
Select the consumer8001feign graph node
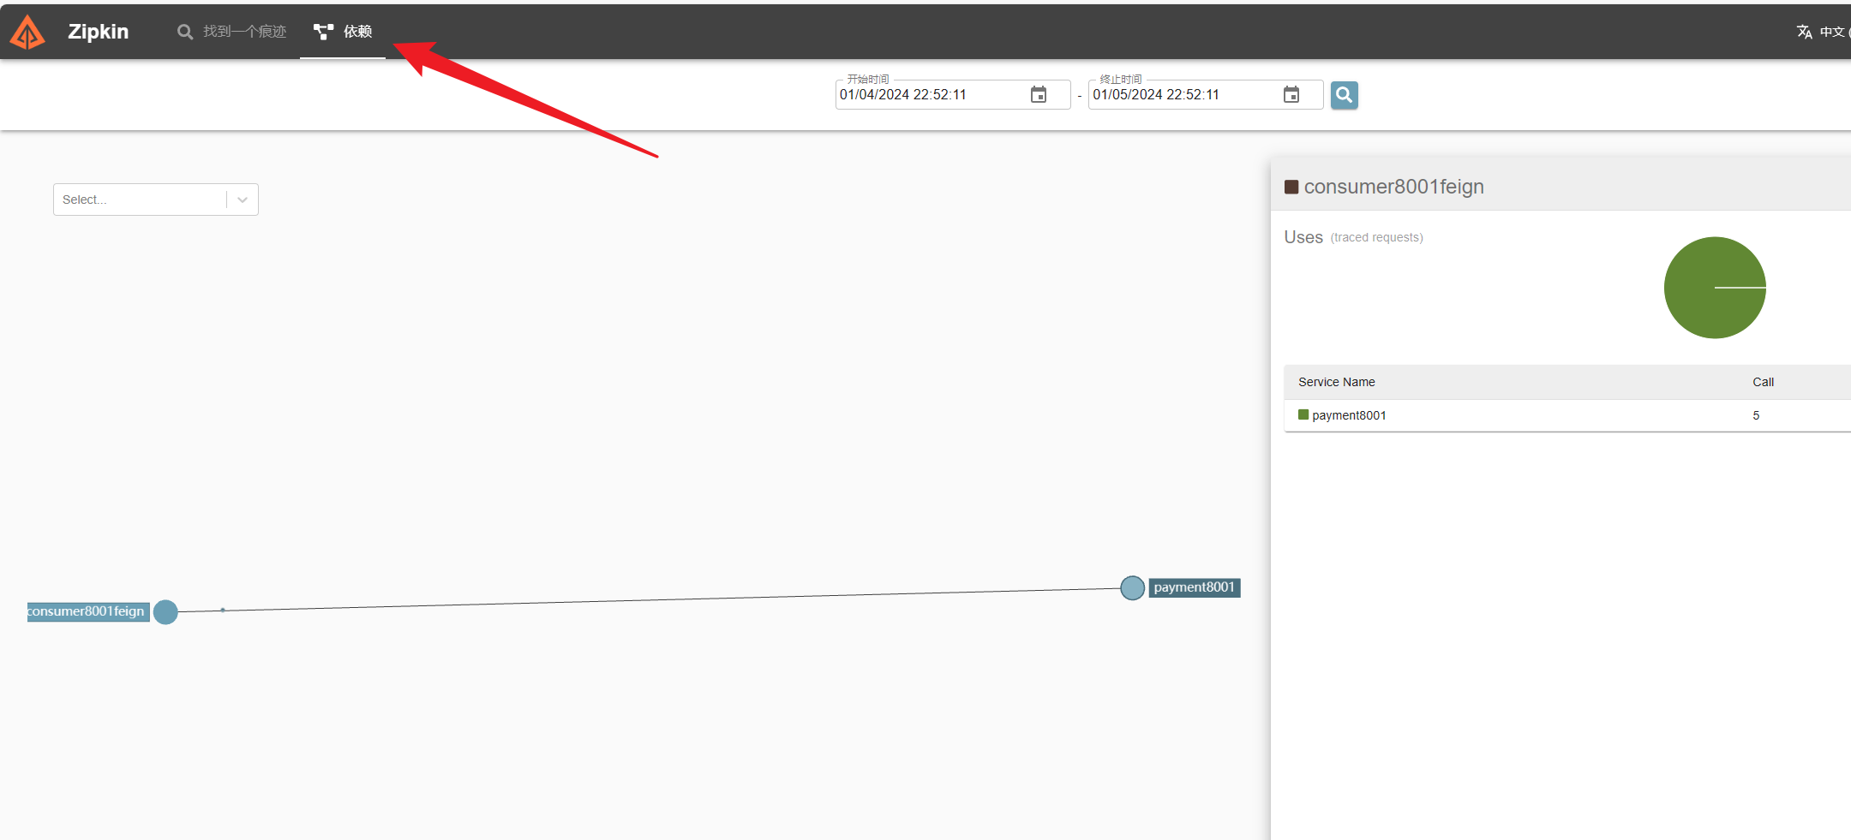point(165,612)
